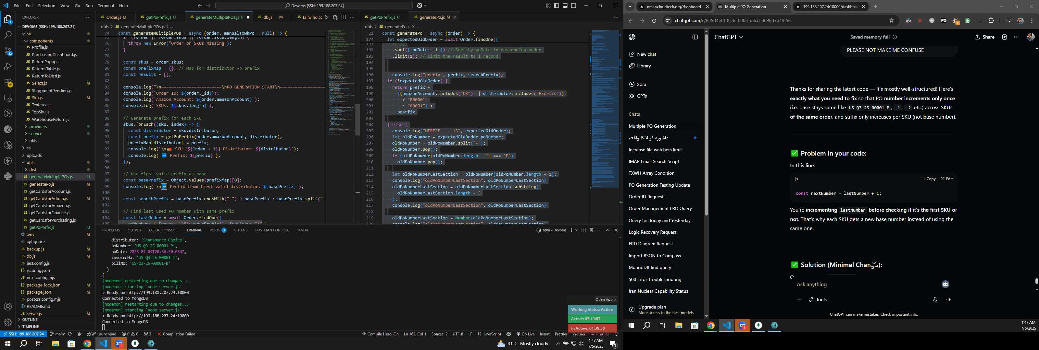This screenshot has height=350, width=1039.
Task: Open terminal launch profile dropdown arrow
Action: pos(577,230)
